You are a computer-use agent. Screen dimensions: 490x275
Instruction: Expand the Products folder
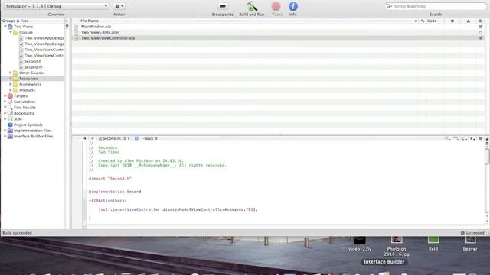pos(10,90)
